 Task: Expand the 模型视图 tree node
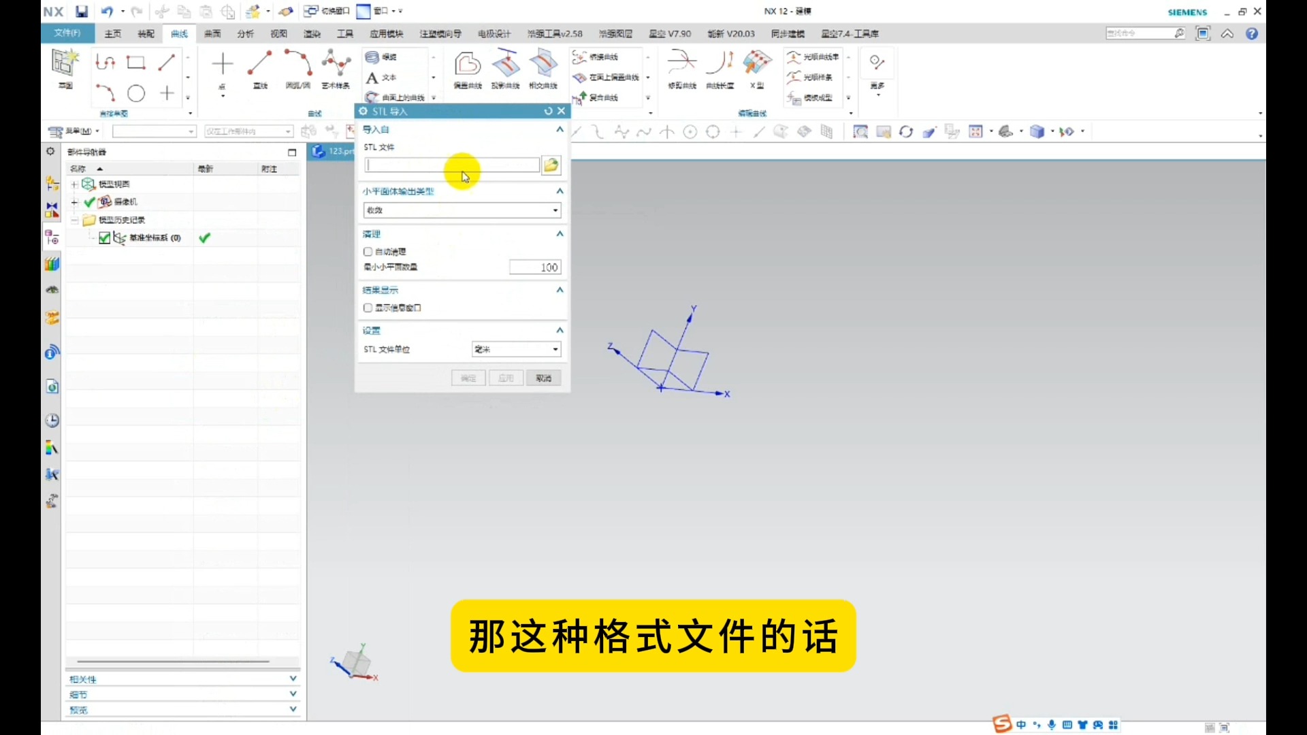(x=74, y=183)
